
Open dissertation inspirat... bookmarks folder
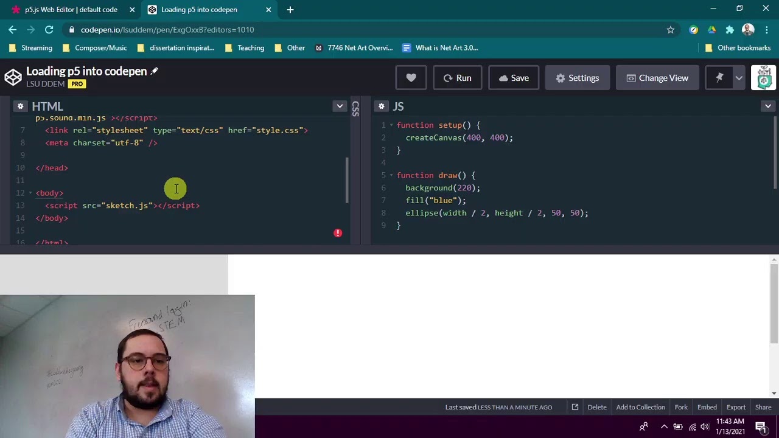[176, 47]
